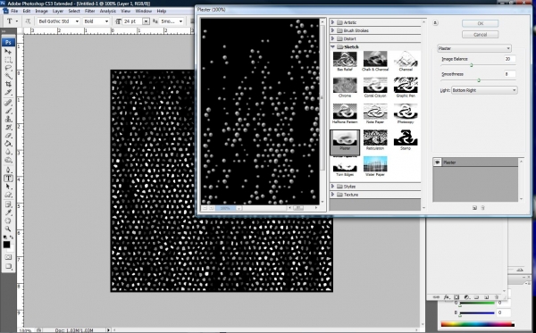This screenshot has height=333, width=536.
Task: Toggle Plaster effect layer visibility eye
Action: [437, 162]
